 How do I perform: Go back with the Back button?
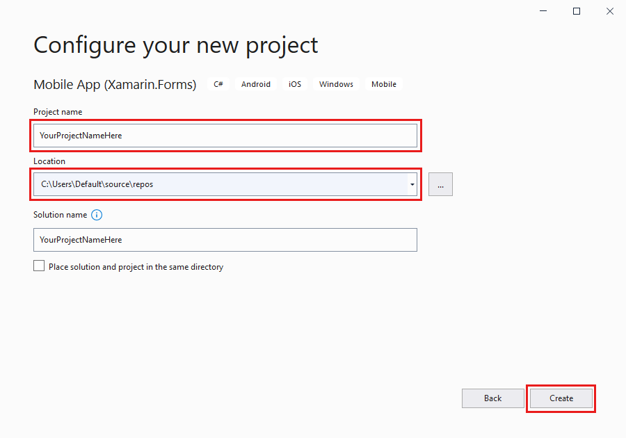(x=492, y=398)
